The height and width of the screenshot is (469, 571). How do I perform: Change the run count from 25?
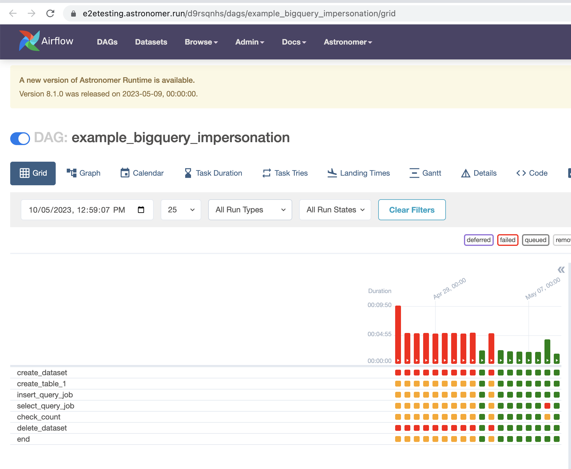(x=181, y=210)
